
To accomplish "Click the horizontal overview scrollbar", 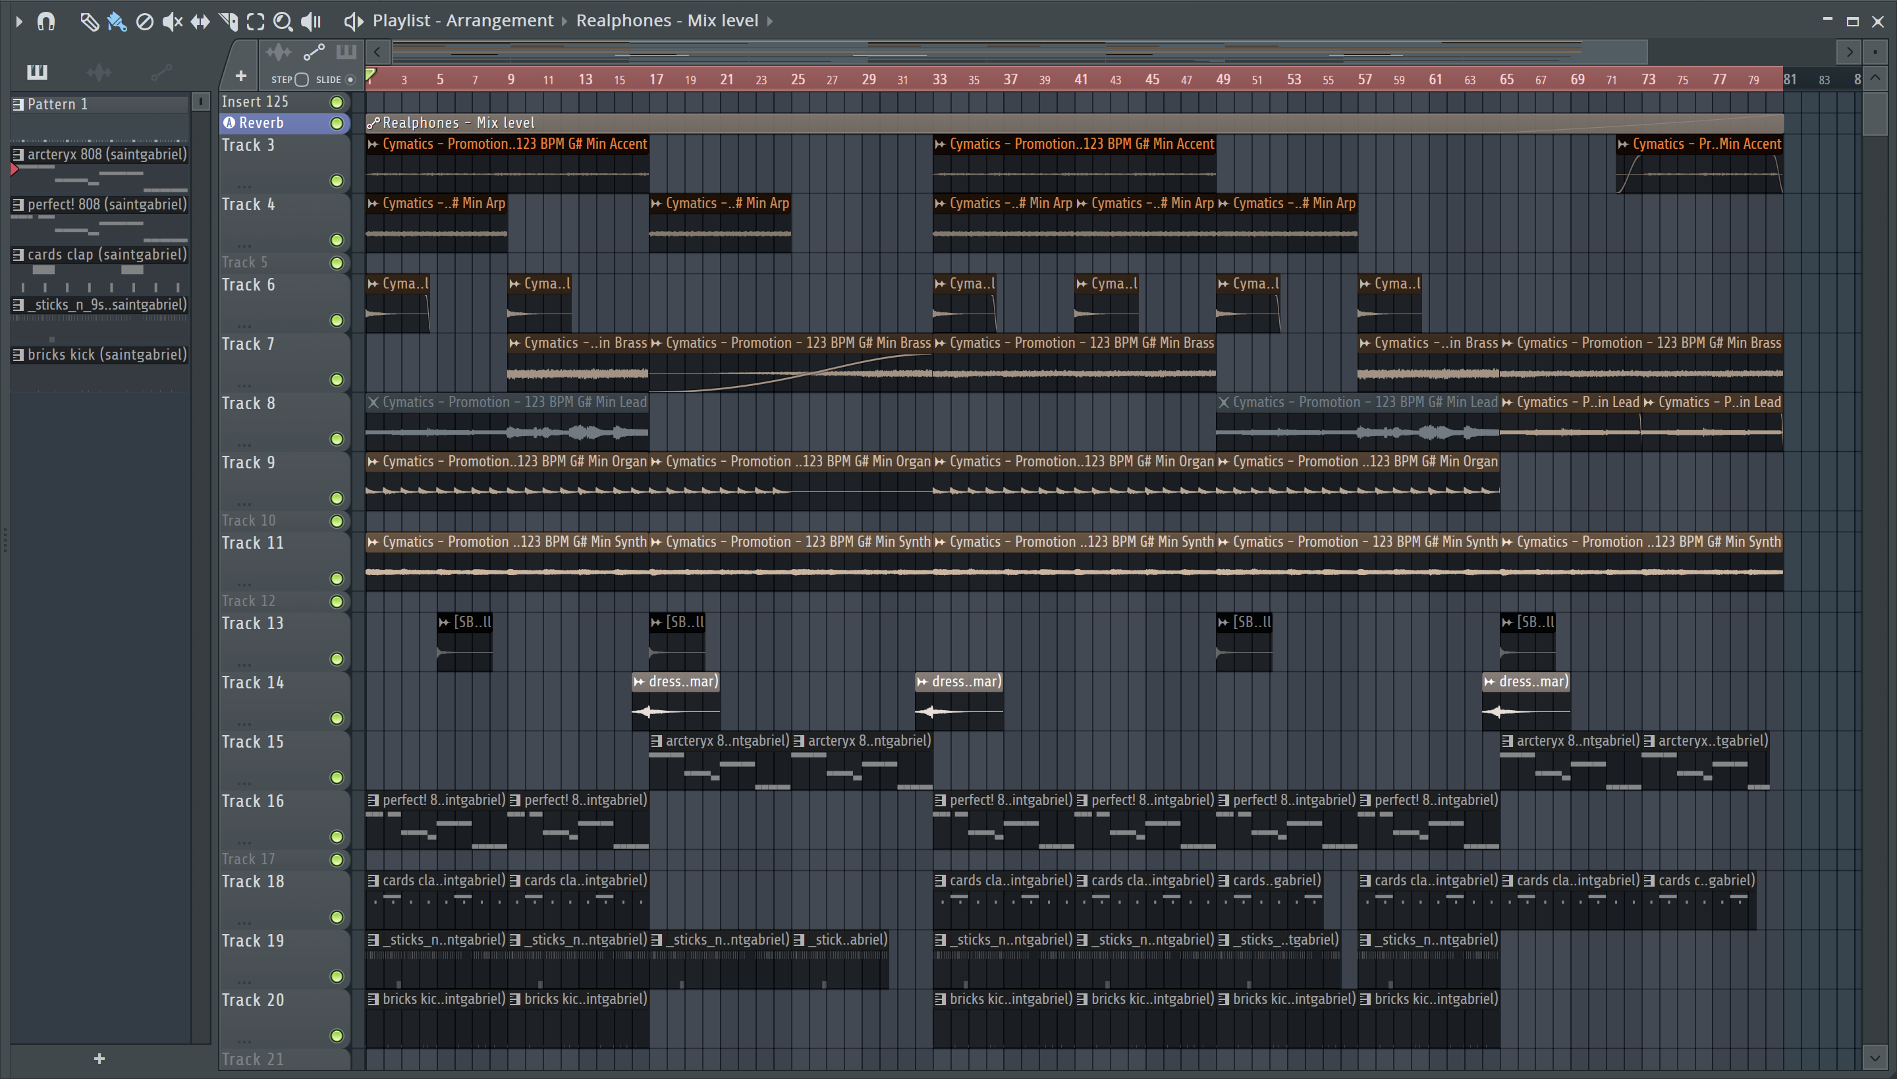I will 1019,52.
